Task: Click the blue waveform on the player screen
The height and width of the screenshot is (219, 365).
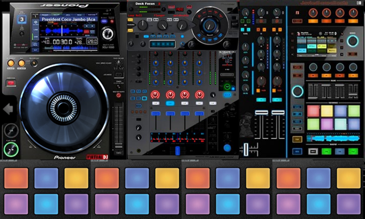Action: 62,31
